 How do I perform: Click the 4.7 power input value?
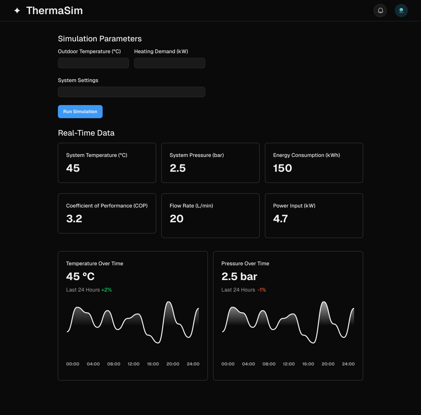281,219
